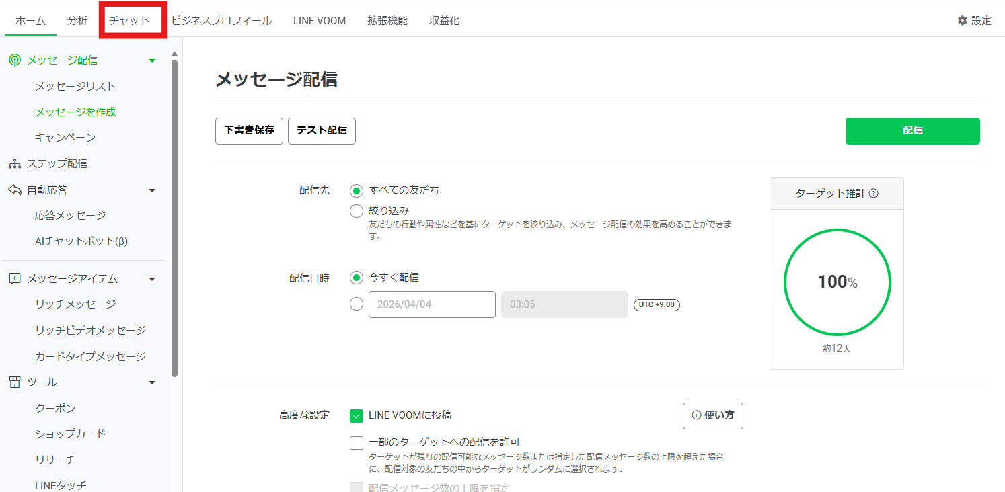Screen dimensions: 1005x492
Task: Collapse the 自動応答 section arrow
Action: pos(152,190)
